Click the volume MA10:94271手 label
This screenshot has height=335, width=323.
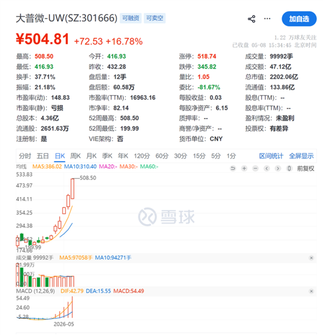click(113, 258)
